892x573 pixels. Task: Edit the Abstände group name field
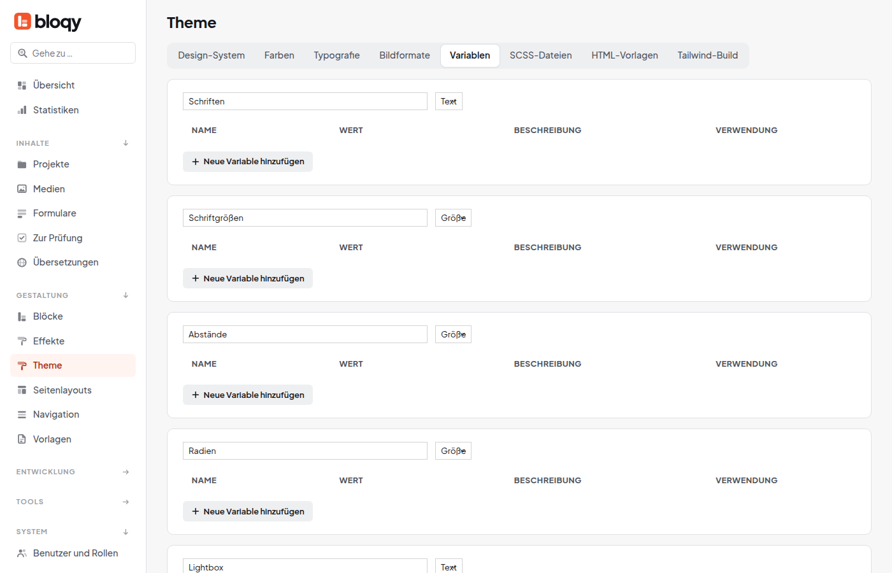coord(305,334)
